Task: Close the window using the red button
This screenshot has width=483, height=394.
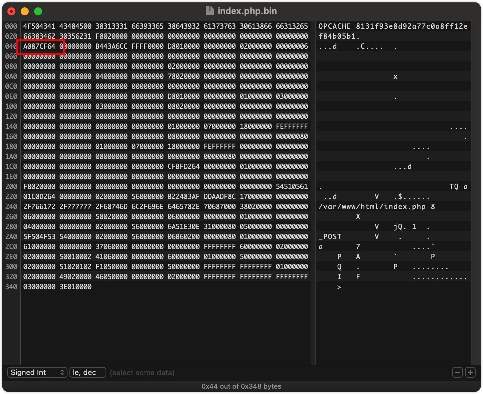Action: click(x=12, y=11)
